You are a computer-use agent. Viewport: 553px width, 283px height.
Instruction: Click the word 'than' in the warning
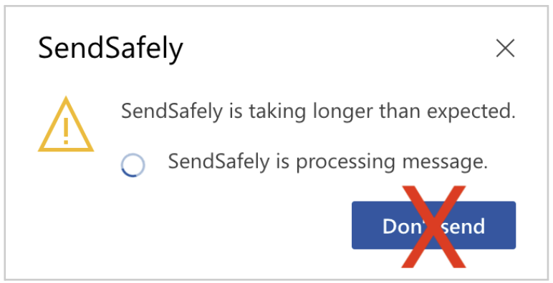(x=400, y=111)
